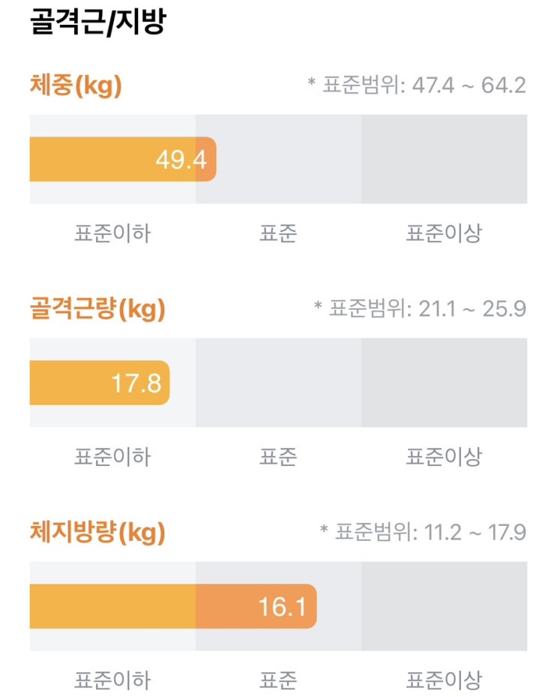Screen dimensions: 557x697
Task: Click the 16.1 body fat bar
Action: click(x=173, y=606)
